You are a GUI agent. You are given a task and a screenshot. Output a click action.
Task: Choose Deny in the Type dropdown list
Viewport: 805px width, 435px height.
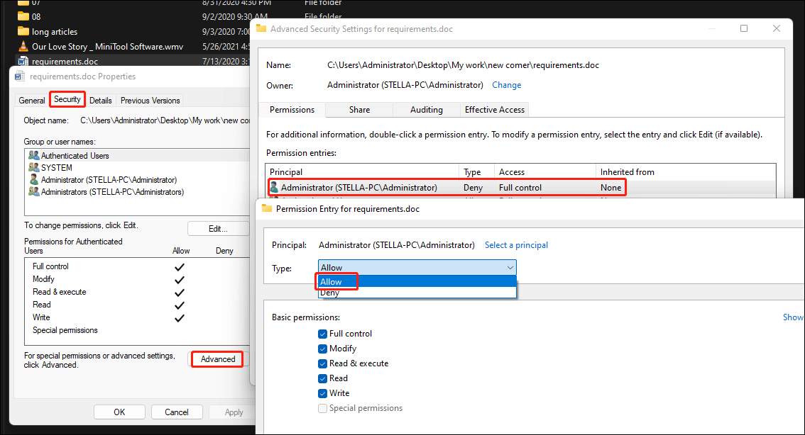(x=330, y=293)
